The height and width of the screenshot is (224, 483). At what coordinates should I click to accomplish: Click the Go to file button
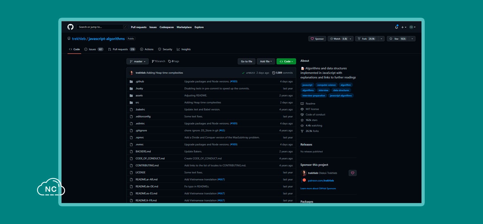247,61
